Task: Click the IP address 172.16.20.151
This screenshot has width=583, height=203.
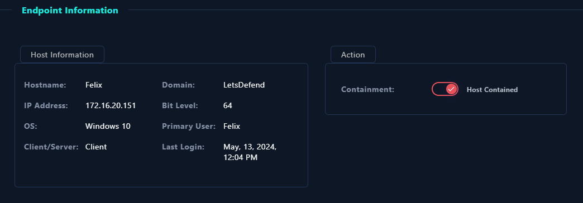Action: [111, 105]
